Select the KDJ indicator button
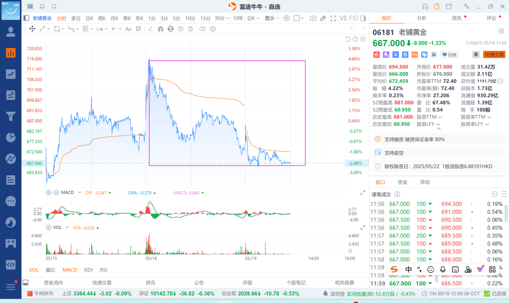 coord(88,270)
